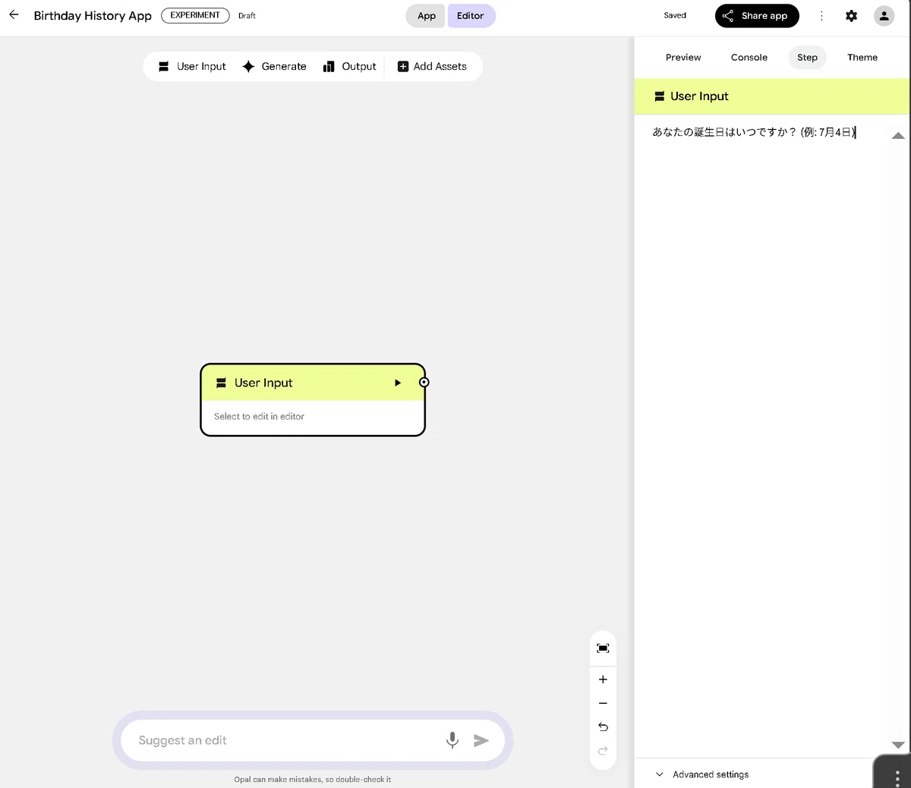Click the Japanese birthday prompt text field
911x788 pixels.
(755, 132)
